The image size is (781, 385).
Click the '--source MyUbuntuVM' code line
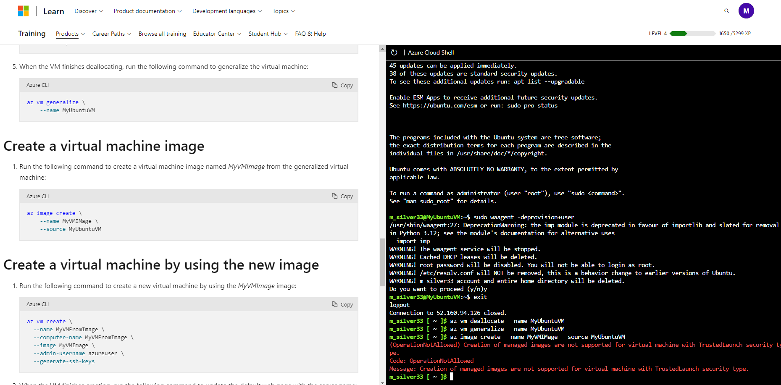(x=71, y=229)
